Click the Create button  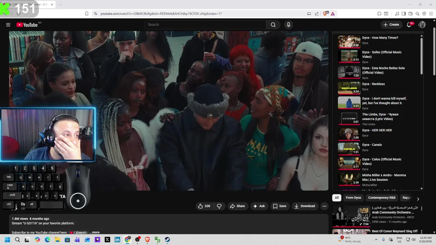tap(391, 24)
